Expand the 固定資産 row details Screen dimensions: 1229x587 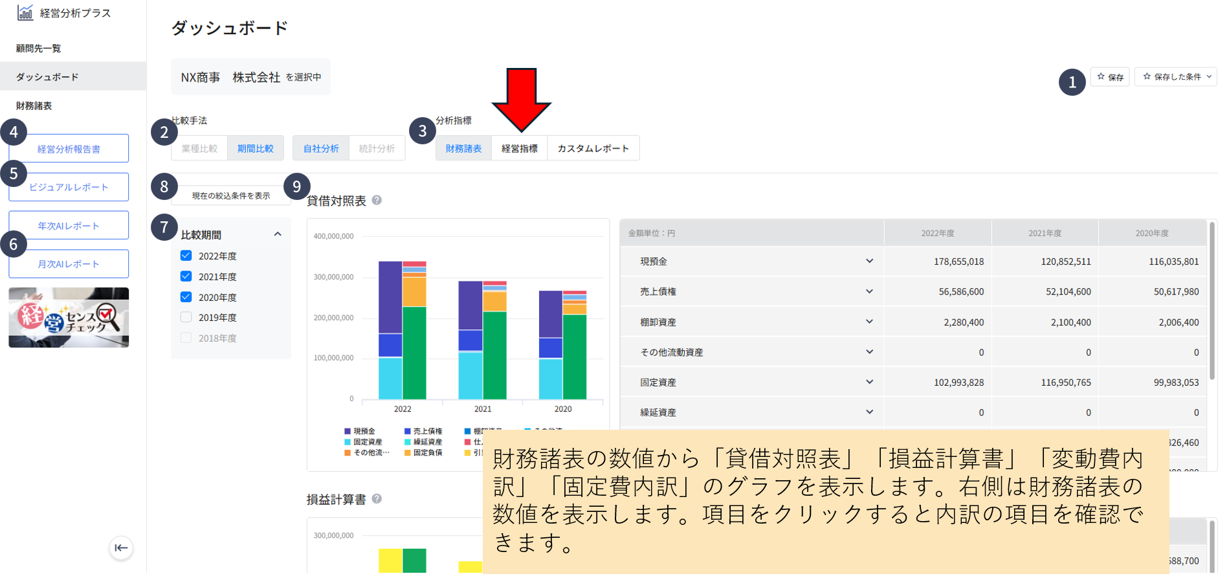(x=869, y=382)
